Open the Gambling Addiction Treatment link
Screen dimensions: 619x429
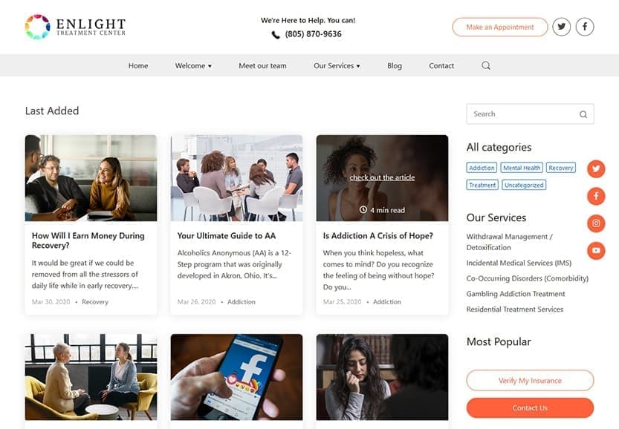(x=516, y=294)
